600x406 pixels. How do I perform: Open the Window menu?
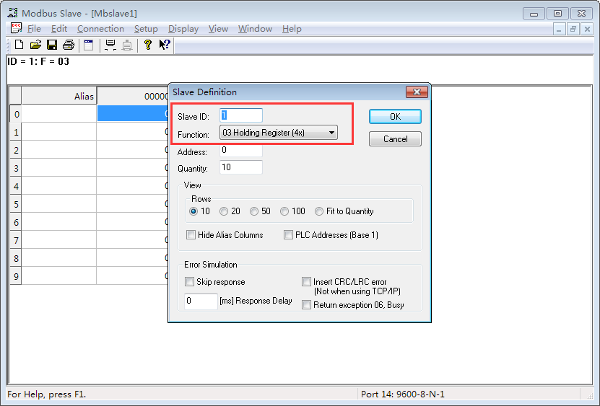click(255, 29)
